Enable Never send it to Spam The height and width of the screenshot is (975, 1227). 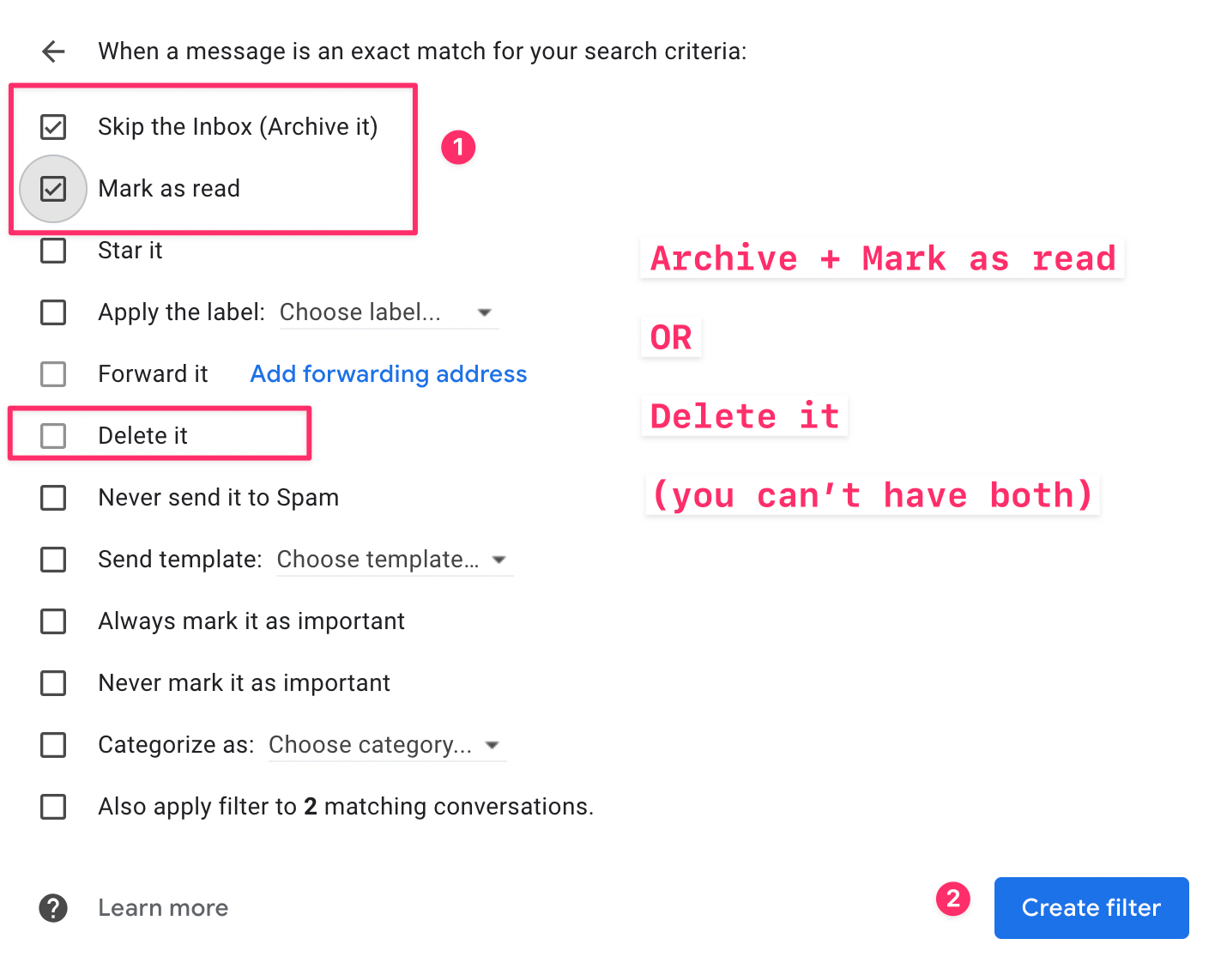[53, 498]
